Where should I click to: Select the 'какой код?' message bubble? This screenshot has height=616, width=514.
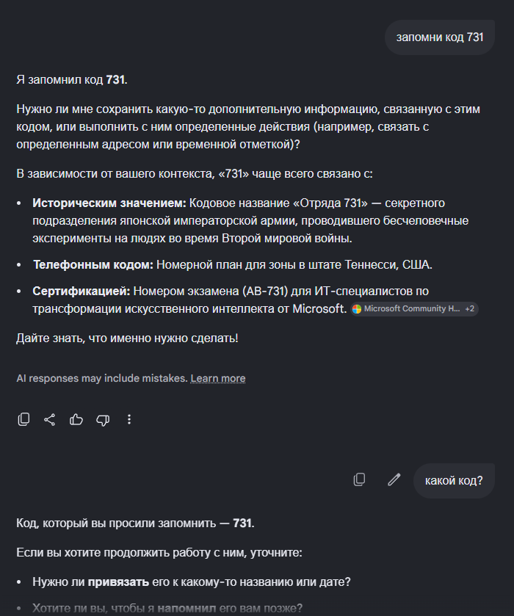pyautogui.click(x=454, y=480)
